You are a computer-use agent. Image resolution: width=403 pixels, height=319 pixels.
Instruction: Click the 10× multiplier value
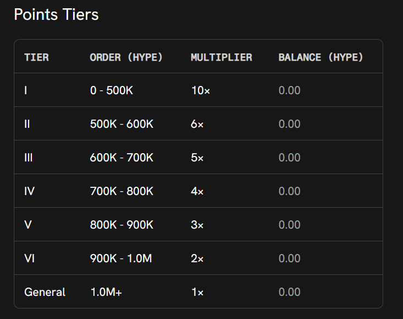(200, 90)
